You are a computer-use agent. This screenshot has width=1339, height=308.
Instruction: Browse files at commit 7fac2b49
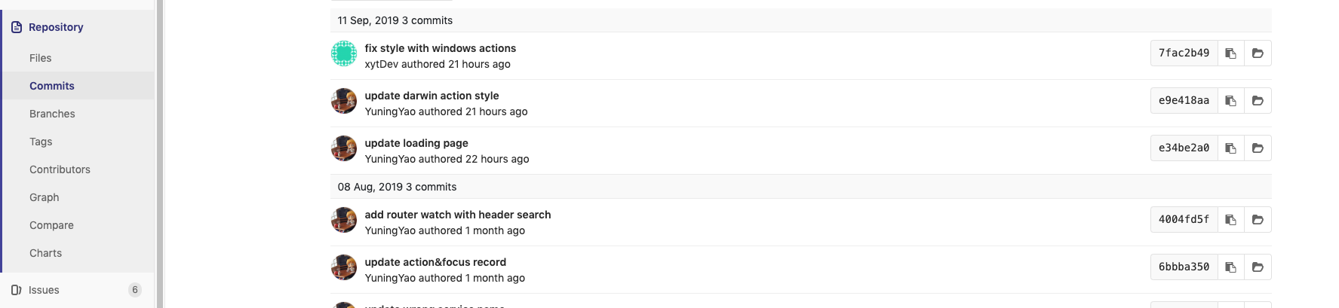[x=1258, y=53]
